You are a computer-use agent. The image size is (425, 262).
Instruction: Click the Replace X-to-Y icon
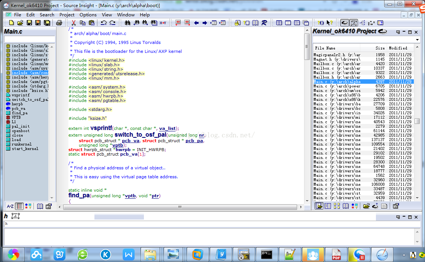(163, 23)
